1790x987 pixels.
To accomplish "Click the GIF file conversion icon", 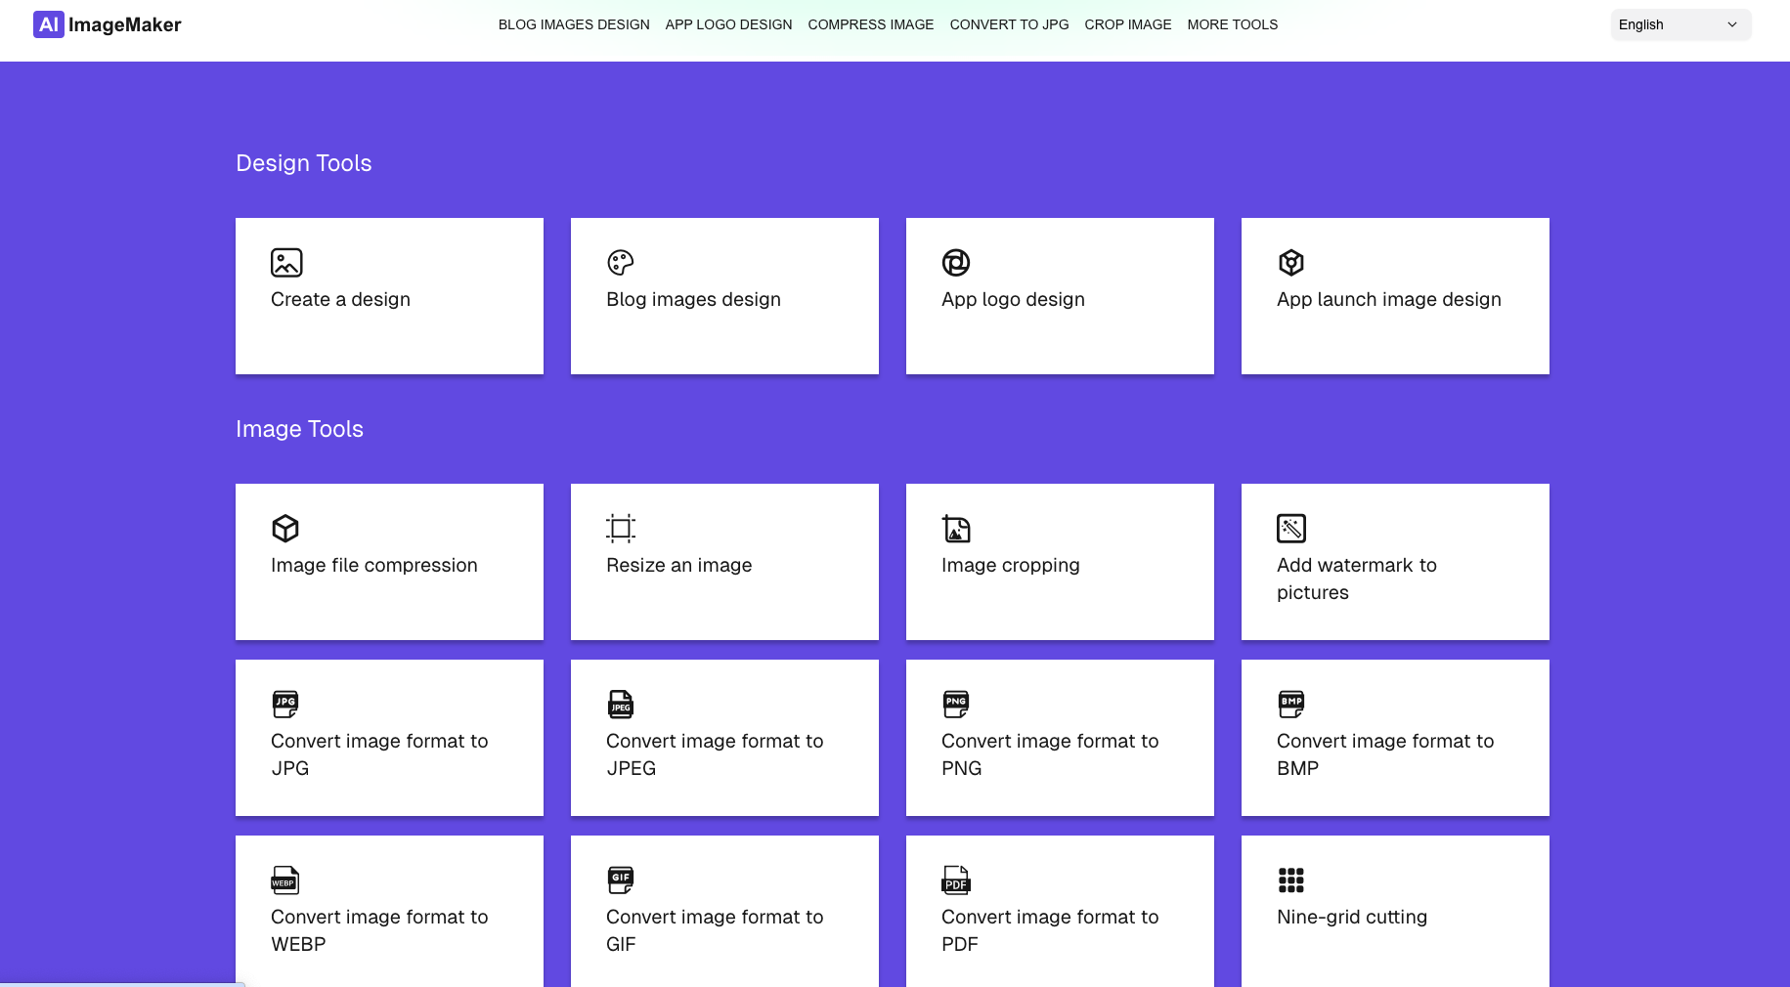I will coord(620,879).
